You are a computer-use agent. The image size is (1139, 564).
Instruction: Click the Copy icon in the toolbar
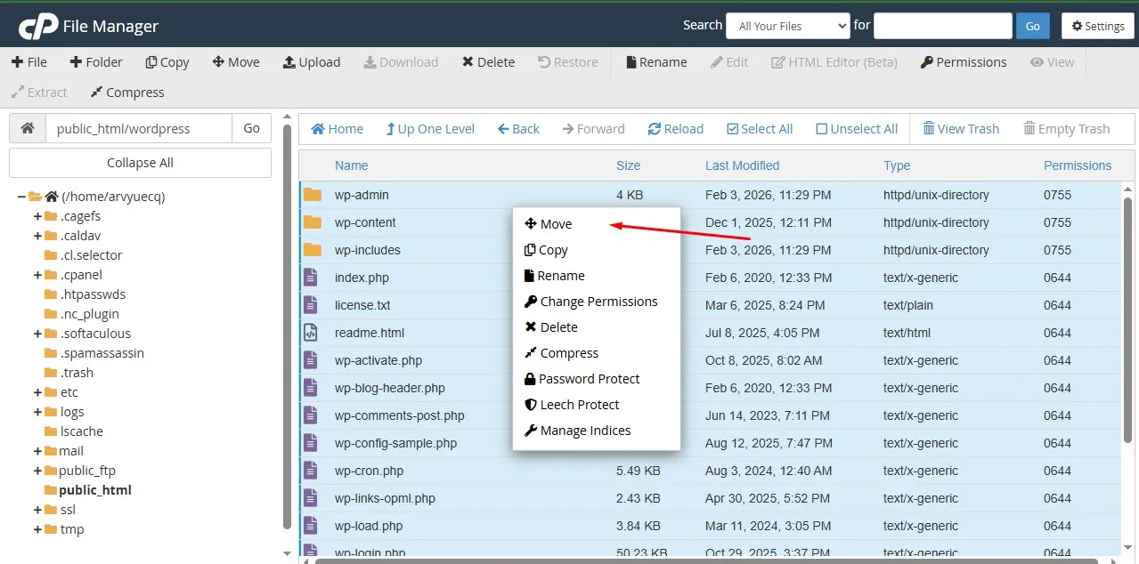click(167, 61)
